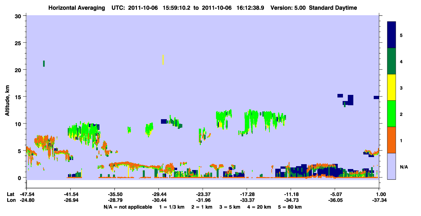Screen dimensions: 421x216
Task: Click the orange colorbar segment labeled 1
Action: pos(392,140)
